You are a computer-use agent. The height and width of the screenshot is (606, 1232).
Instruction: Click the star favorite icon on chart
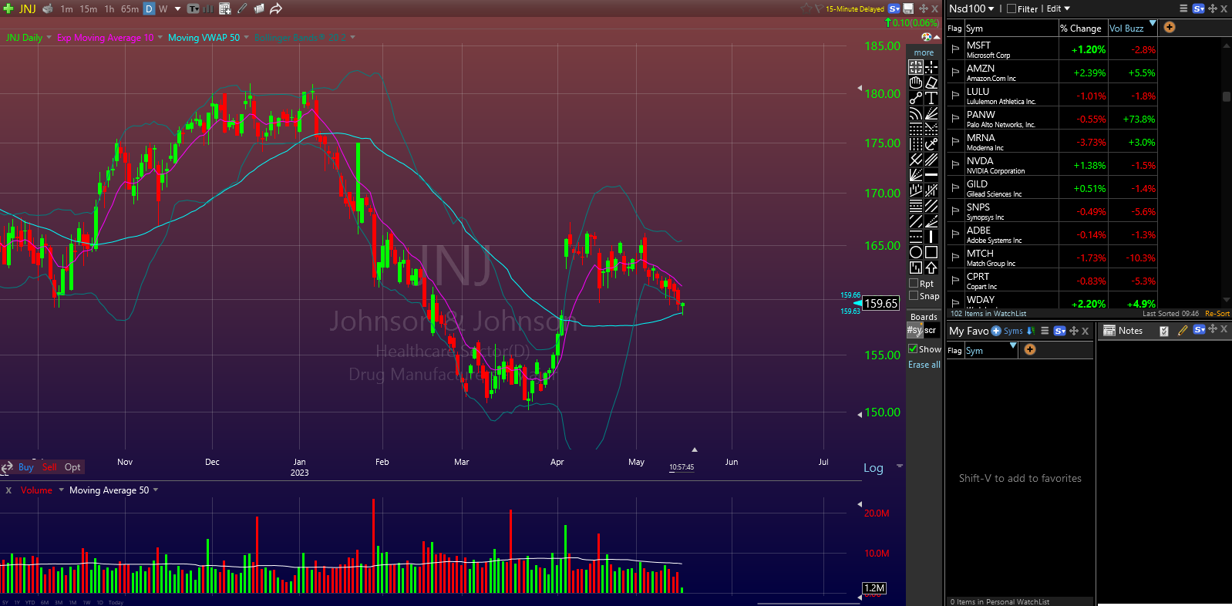tap(806, 8)
